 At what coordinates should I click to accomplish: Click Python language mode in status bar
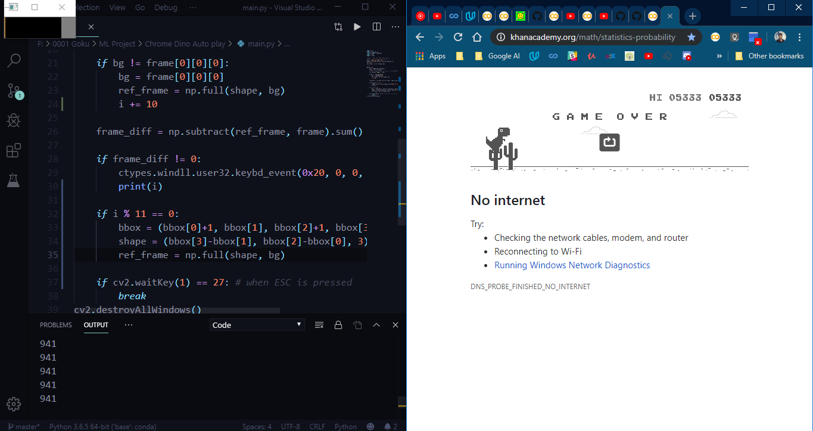[345, 426]
